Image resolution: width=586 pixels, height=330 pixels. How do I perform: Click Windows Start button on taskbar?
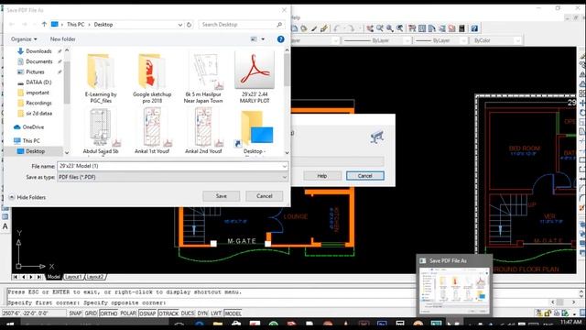[x=10, y=324]
